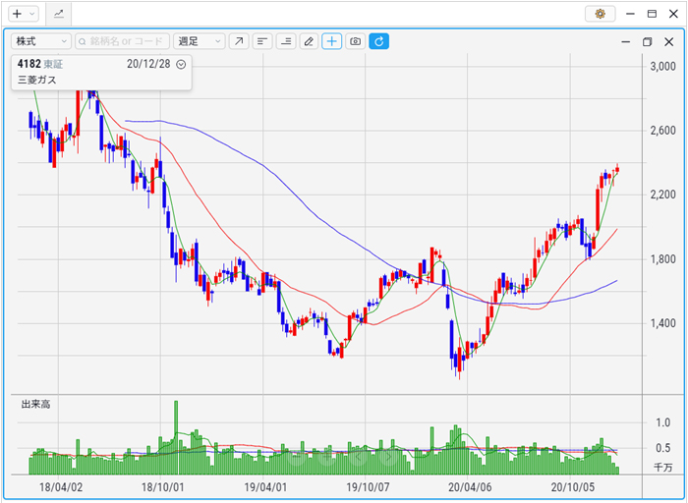Minimize the inner chart panel
Screen dimensions: 688x503
626,42
